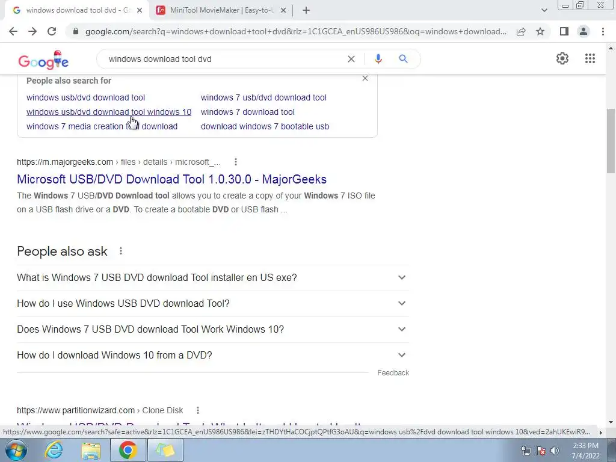Screen dimensions: 616x462
Task: Open the volume speaker tray icon
Action: coord(555,451)
